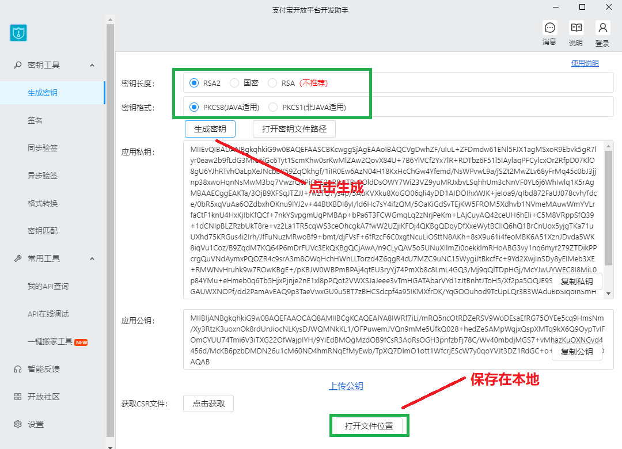Image resolution: width=622 pixels, height=449 pixels.
Task: Click inside the 应用公钥 text box
Action: 399,340
